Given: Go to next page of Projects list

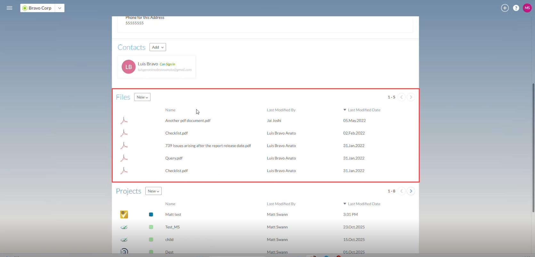Looking at the screenshot, I should [411, 191].
